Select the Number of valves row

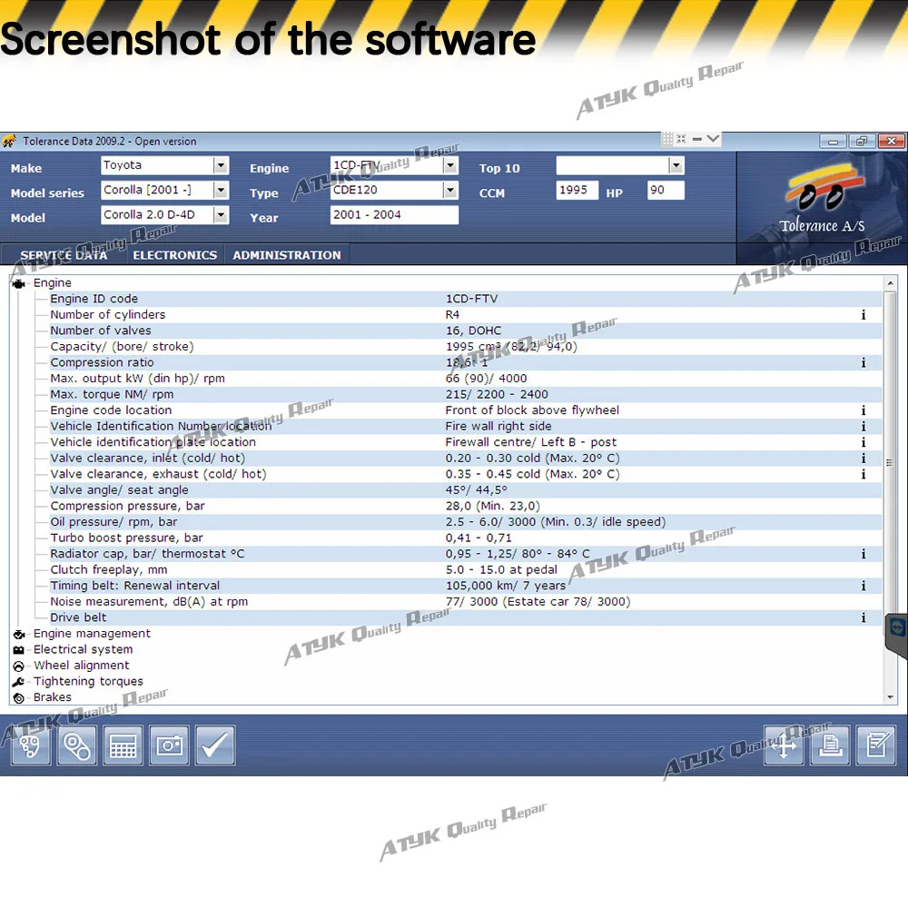pos(466,331)
